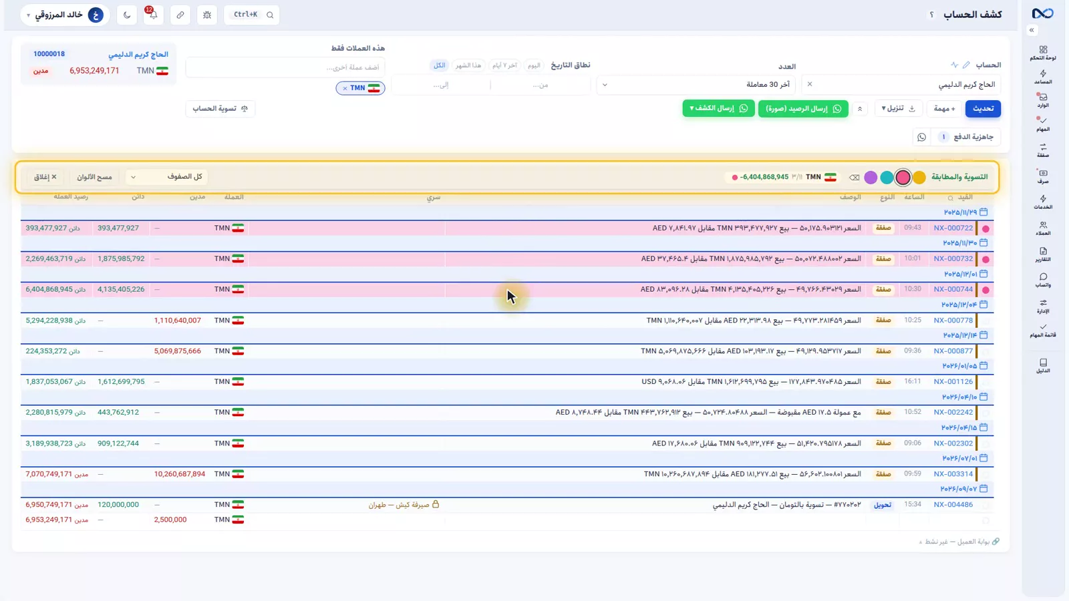The height and width of the screenshot is (601, 1069).
Task: Open صرف exchange icon in sidebar
Action: click(1043, 176)
